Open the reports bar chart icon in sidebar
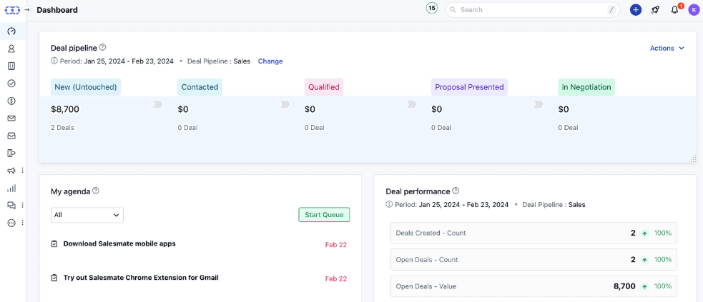 click(11, 188)
